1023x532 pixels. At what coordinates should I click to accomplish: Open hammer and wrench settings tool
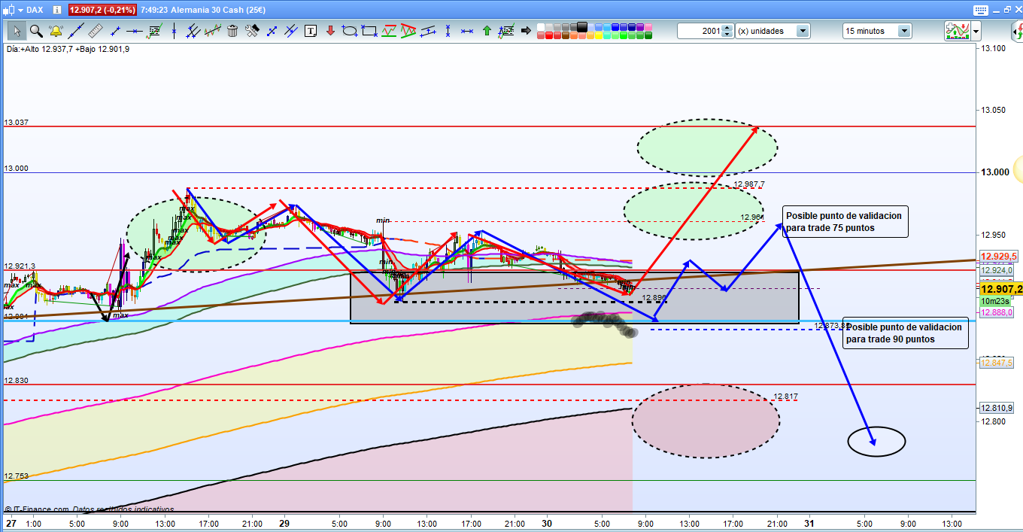click(x=252, y=31)
